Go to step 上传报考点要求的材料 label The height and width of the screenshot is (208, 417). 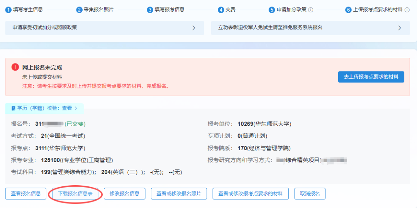click(378, 10)
